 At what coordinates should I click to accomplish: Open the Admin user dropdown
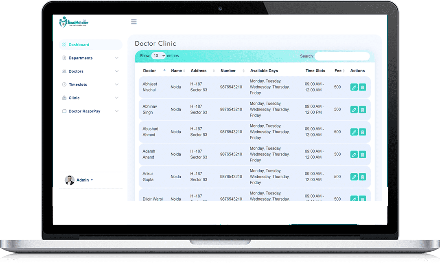coord(85,180)
